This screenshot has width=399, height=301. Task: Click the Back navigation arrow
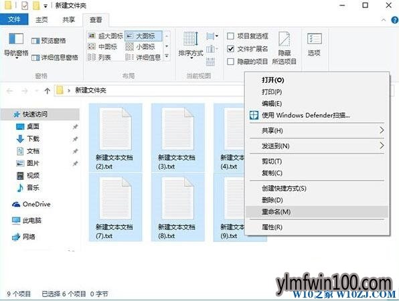coord(9,91)
